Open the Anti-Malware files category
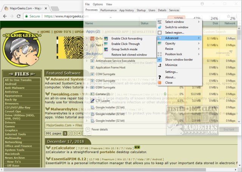This screenshot has width=242, height=172. [15, 88]
